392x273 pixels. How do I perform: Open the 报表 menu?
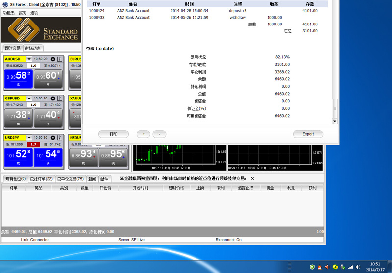point(23,13)
